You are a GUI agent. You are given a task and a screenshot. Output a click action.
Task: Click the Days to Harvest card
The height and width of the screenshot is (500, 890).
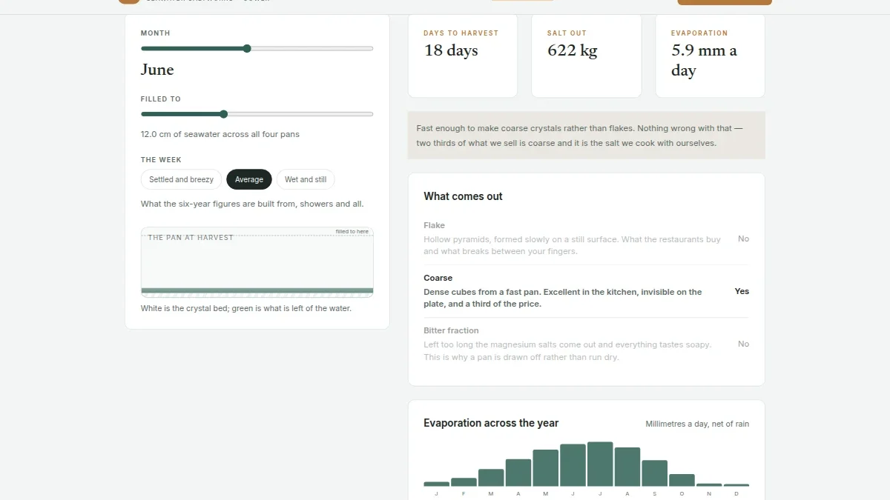click(463, 56)
